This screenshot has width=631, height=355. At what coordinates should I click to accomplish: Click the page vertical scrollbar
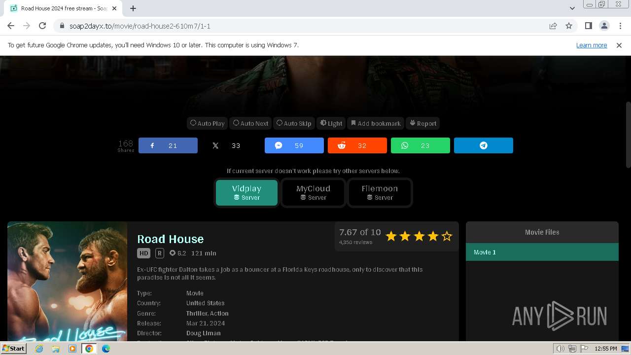[x=628, y=135]
